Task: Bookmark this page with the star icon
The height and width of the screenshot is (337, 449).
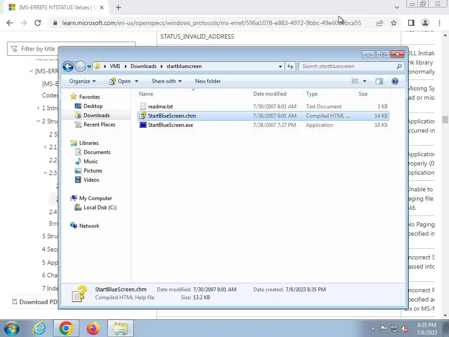Action: tap(394, 23)
